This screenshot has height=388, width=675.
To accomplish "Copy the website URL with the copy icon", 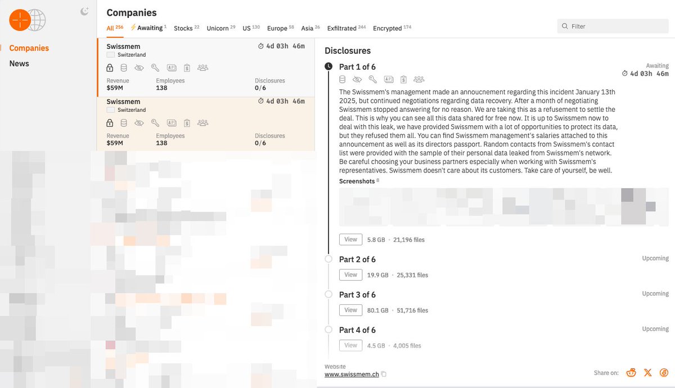I will pos(384,375).
